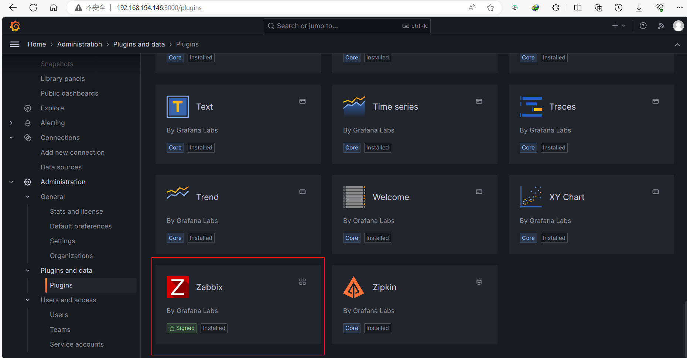Open the news RSS feed icon

[661, 26]
